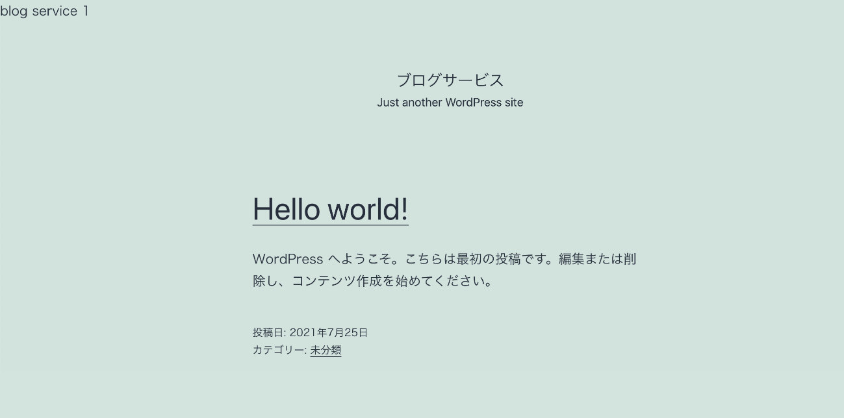Image resolution: width=844 pixels, height=418 pixels.
Task: Click the ブログサービス site title
Action: tap(450, 80)
